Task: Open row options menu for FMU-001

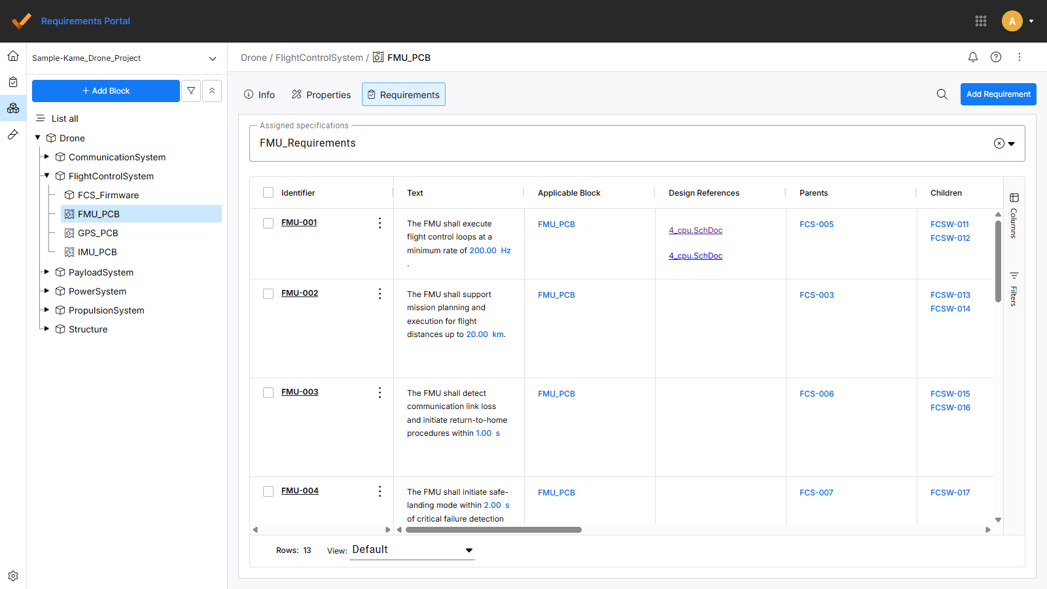Action: 380,223
